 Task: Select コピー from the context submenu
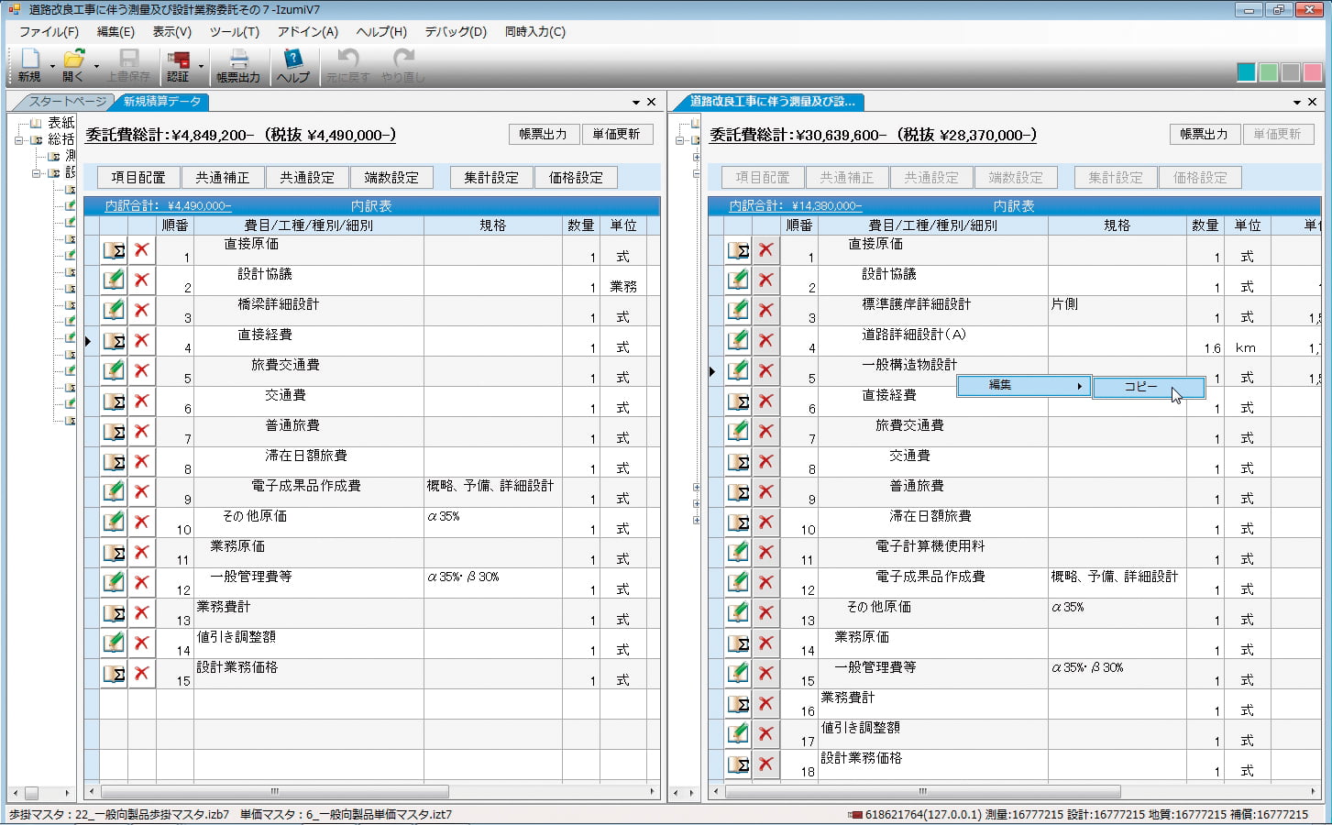point(1141,387)
